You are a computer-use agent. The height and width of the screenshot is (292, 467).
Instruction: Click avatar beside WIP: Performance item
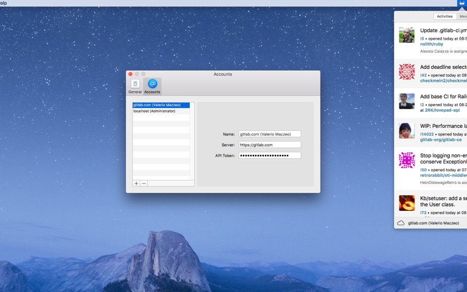407,130
